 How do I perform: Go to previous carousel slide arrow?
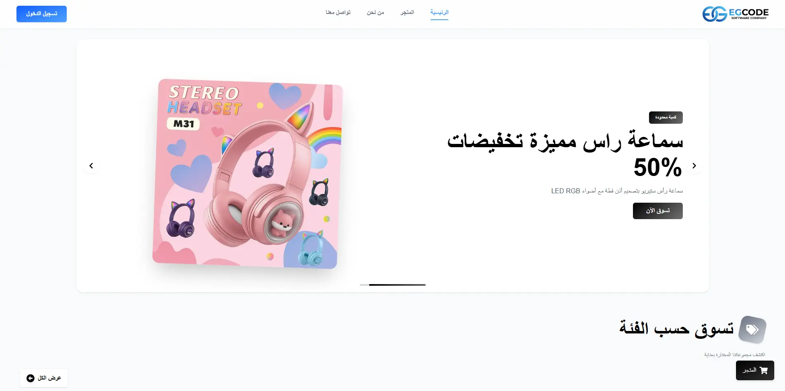pos(91,166)
